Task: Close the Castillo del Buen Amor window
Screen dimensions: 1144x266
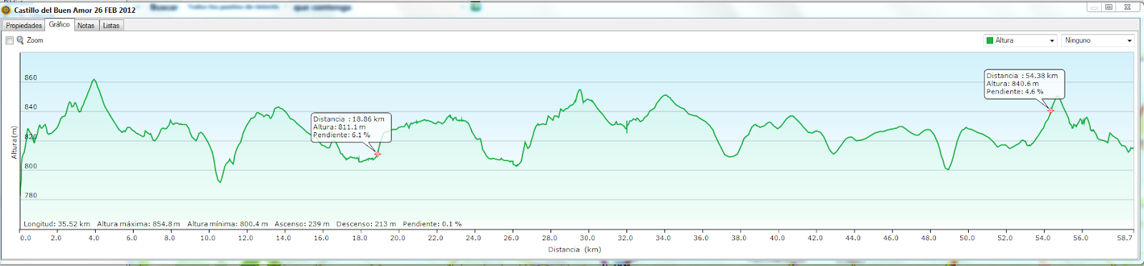Action: pos(1128,7)
